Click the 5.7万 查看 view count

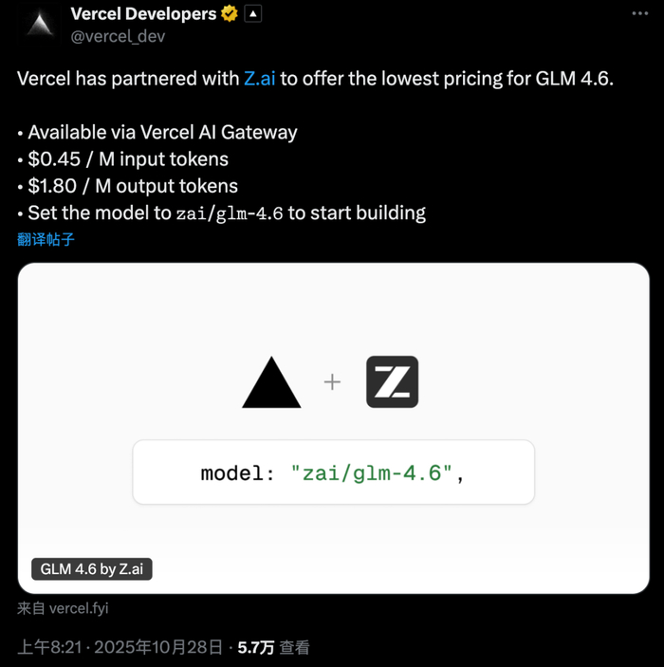tap(273, 647)
